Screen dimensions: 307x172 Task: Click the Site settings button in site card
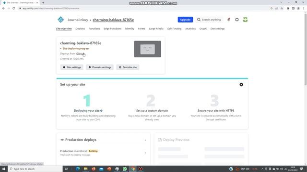pyautogui.click(x=71, y=67)
